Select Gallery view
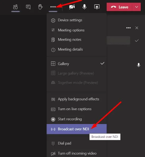This screenshot has height=157, width=145. point(76,64)
